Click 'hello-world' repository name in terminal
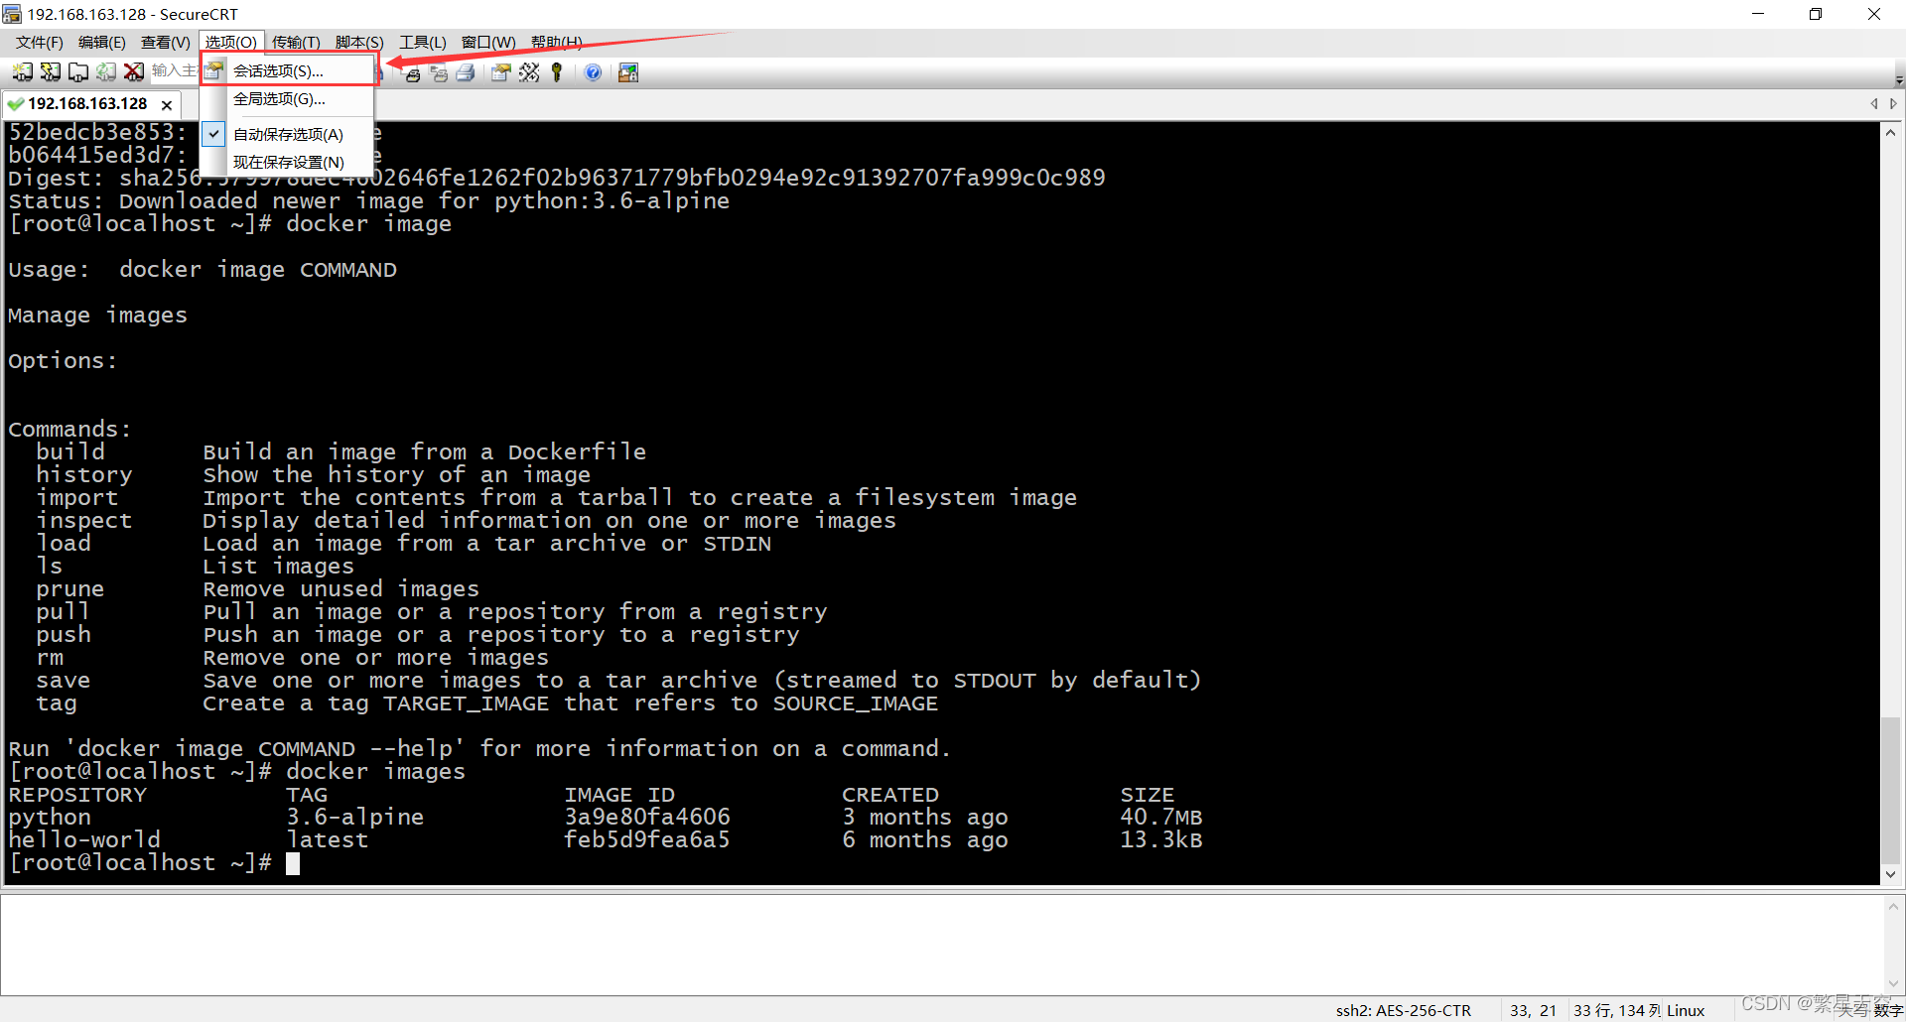Viewport: 1906px width, 1022px height. tap(84, 840)
